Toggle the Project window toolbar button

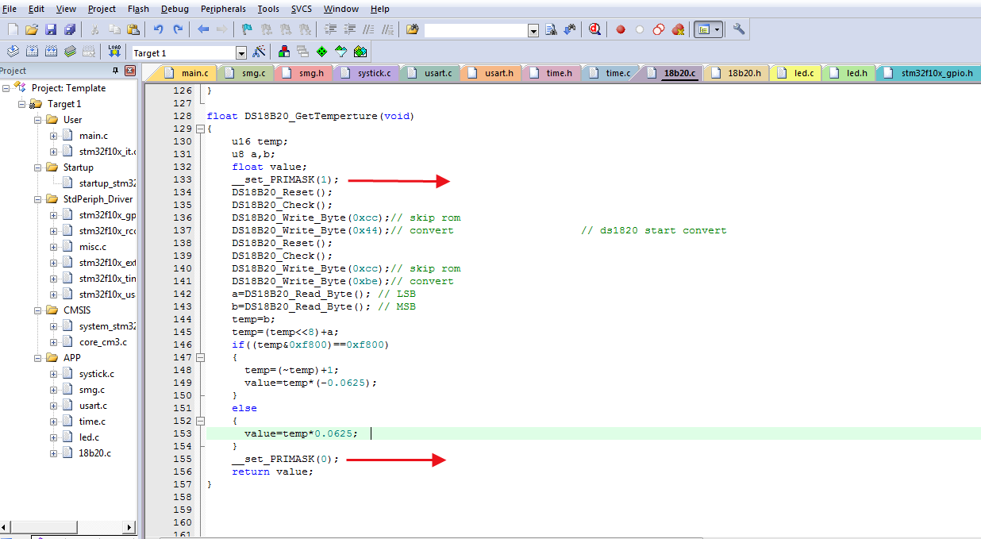click(703, 29)
